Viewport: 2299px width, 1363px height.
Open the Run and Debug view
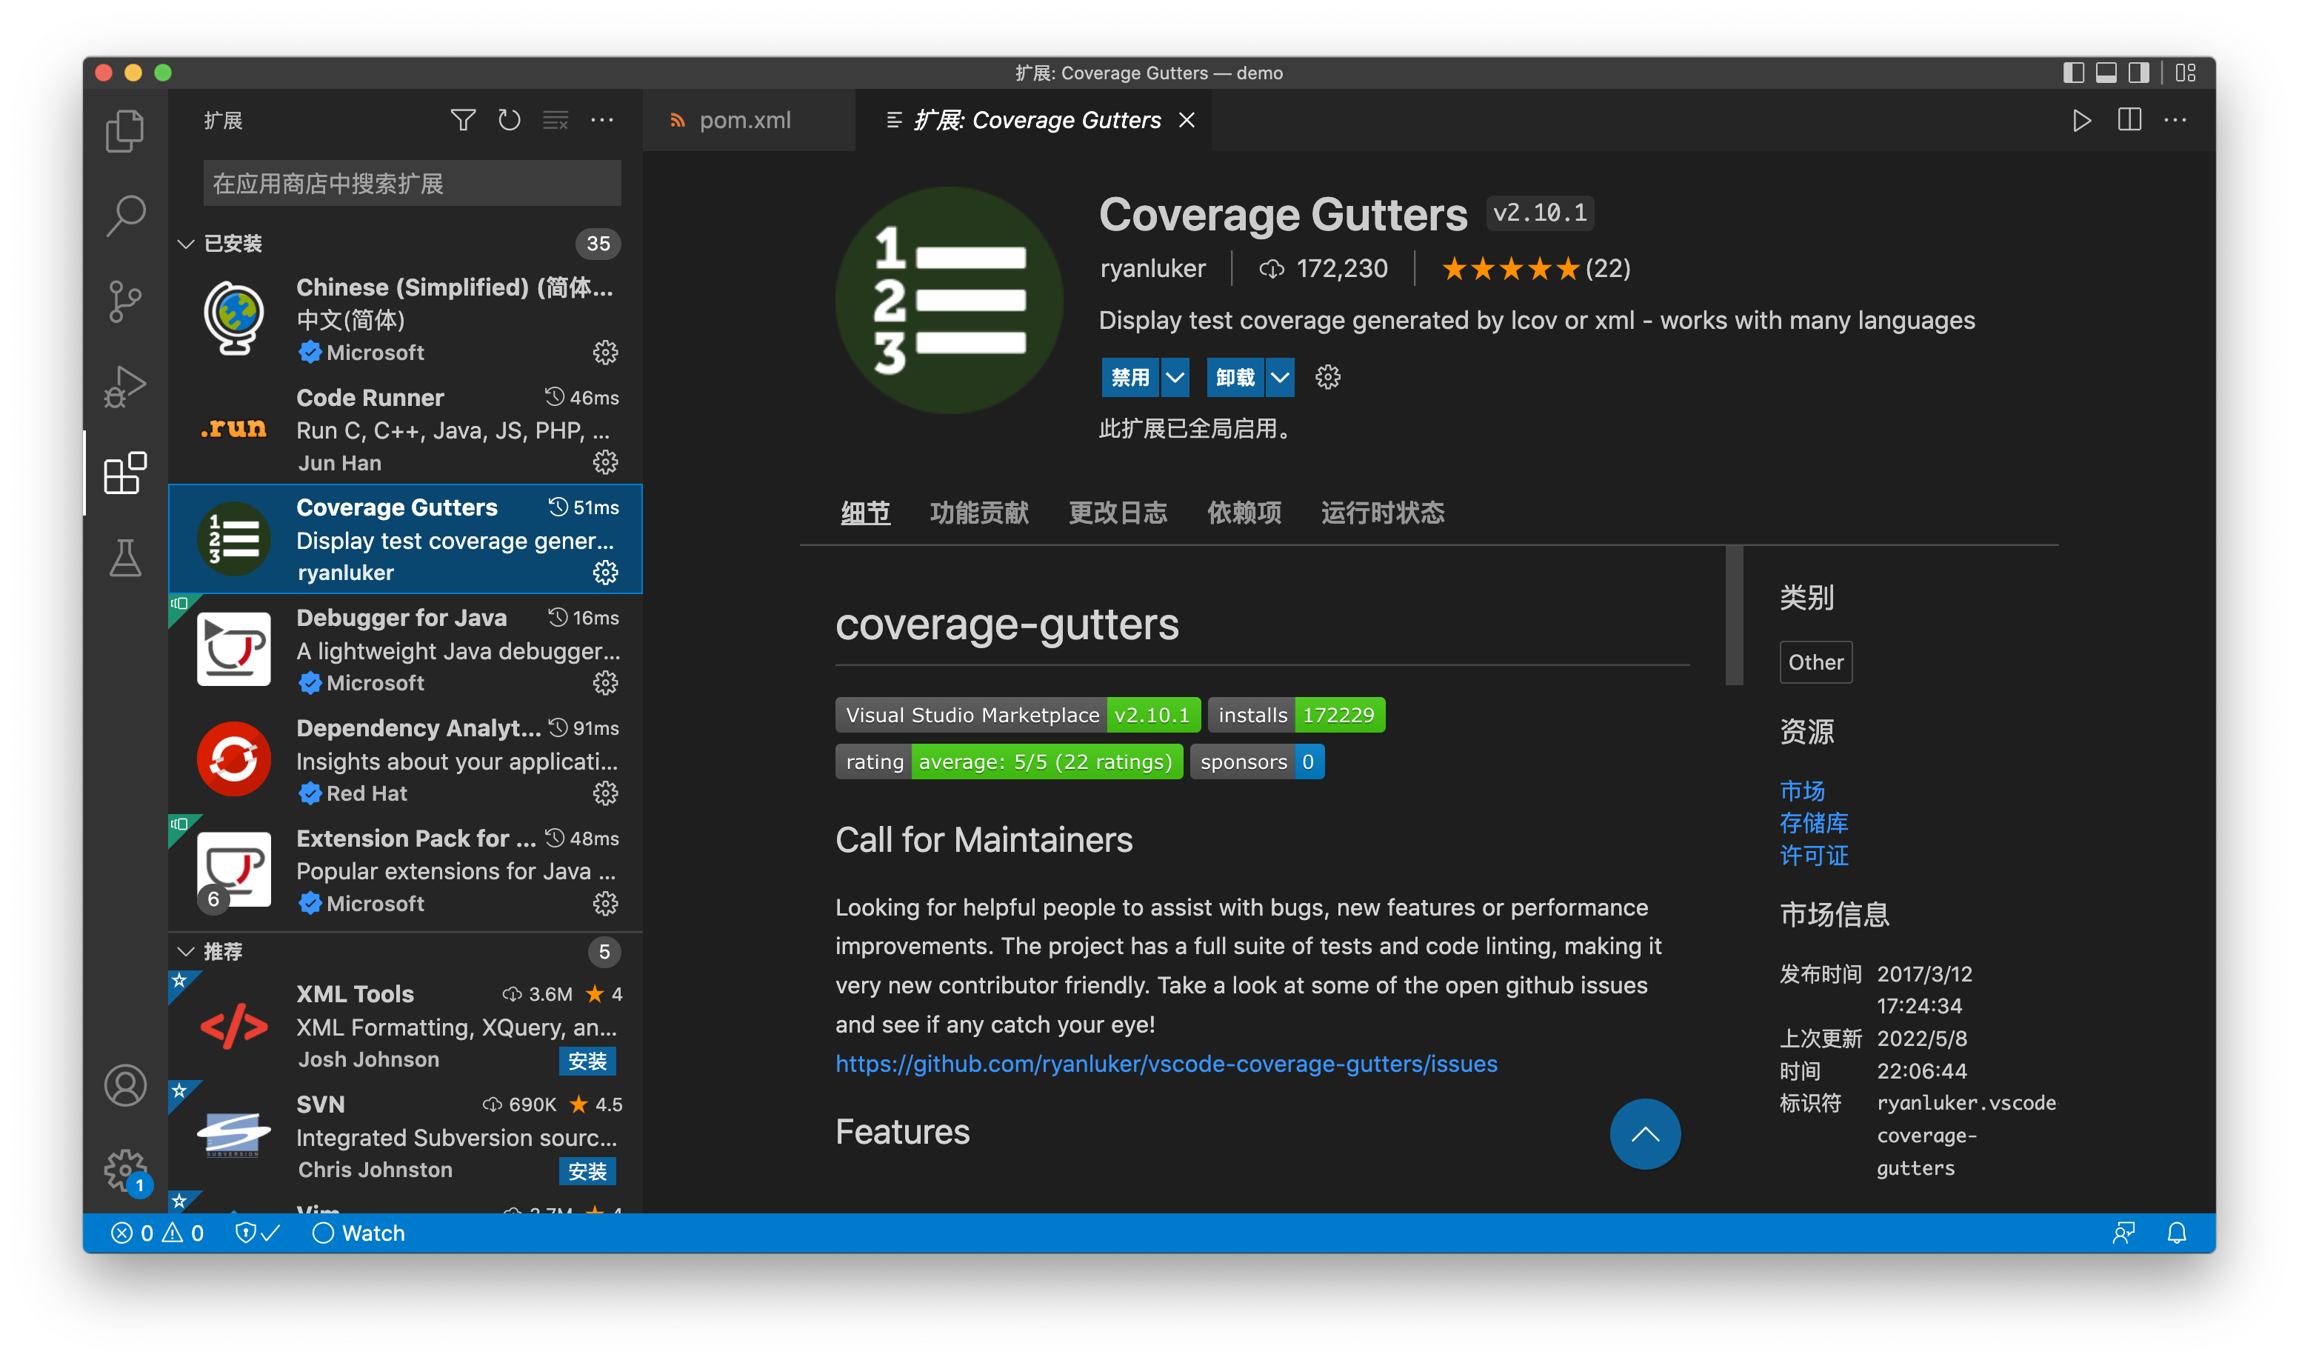tap(125, 387)
